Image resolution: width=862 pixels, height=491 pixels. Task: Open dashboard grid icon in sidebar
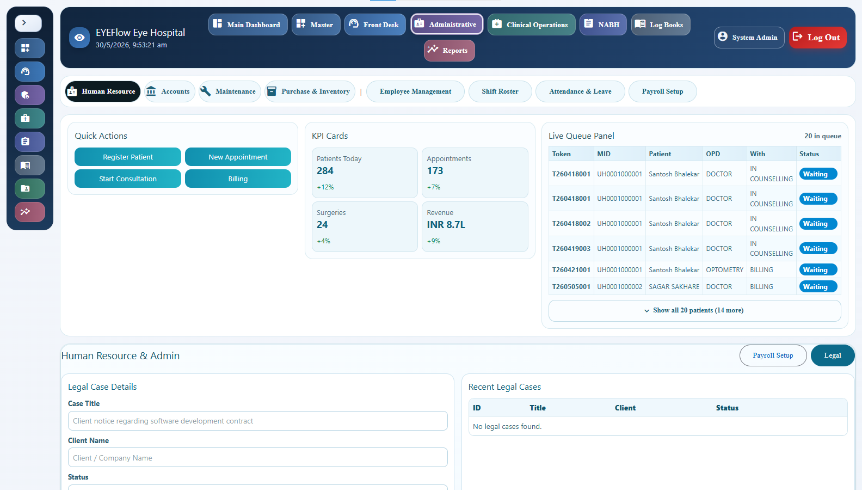pos(30,48)
